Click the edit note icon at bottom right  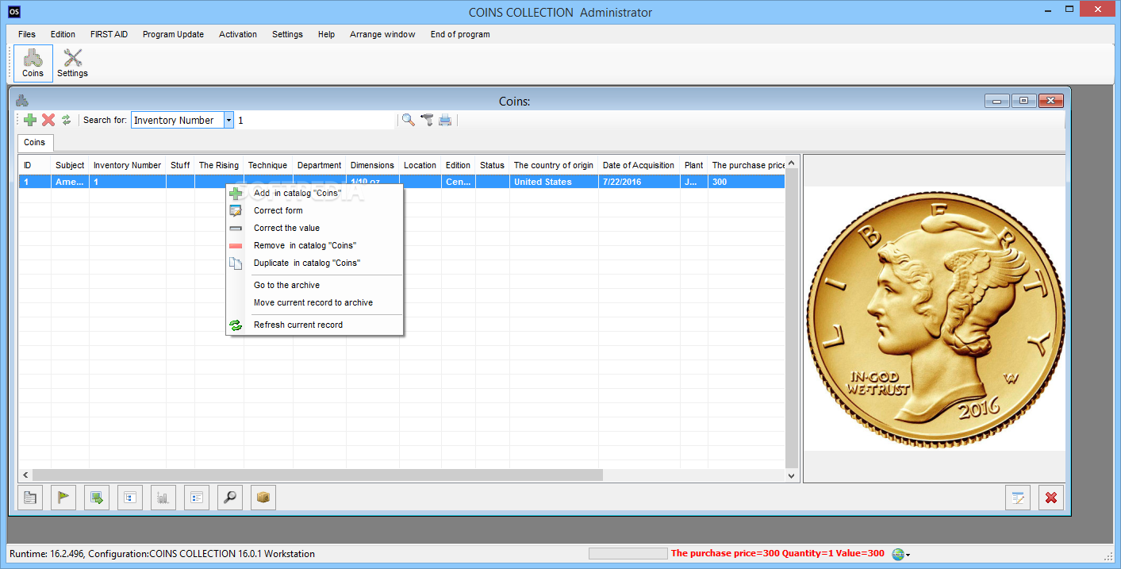tap(1018, 498)
